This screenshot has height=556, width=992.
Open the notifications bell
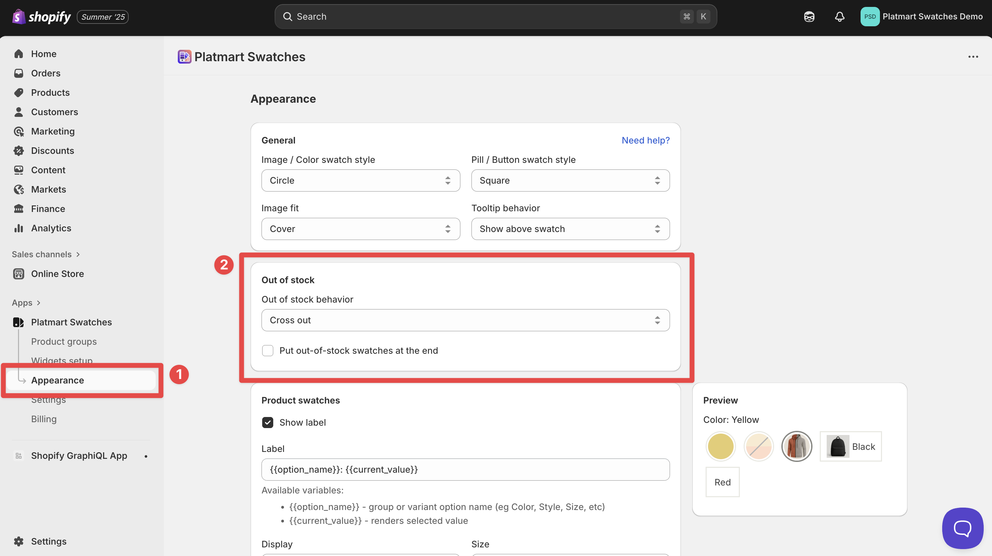tap(839, 17)
